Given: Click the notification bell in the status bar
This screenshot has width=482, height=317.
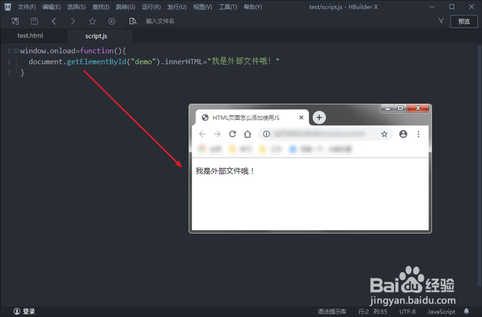Looking at the screenshot, I should point(466,311).
